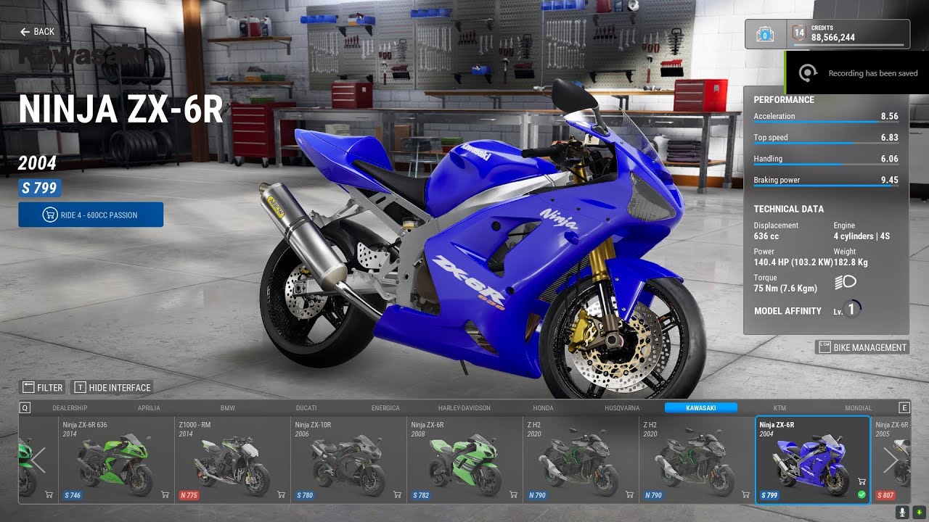
Task: Select the HUSQVARNA brand tab
Action: pyautogui.click(x=622, y=408)
